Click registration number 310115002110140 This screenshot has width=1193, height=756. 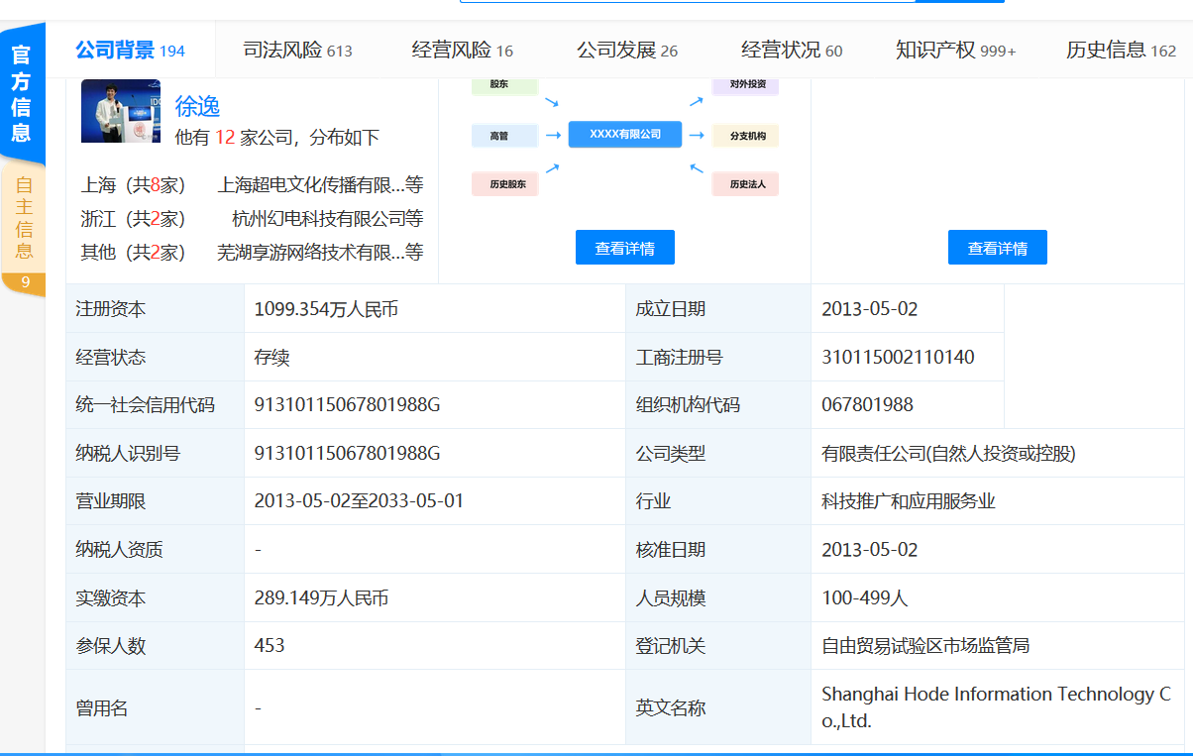coord(898,357)
